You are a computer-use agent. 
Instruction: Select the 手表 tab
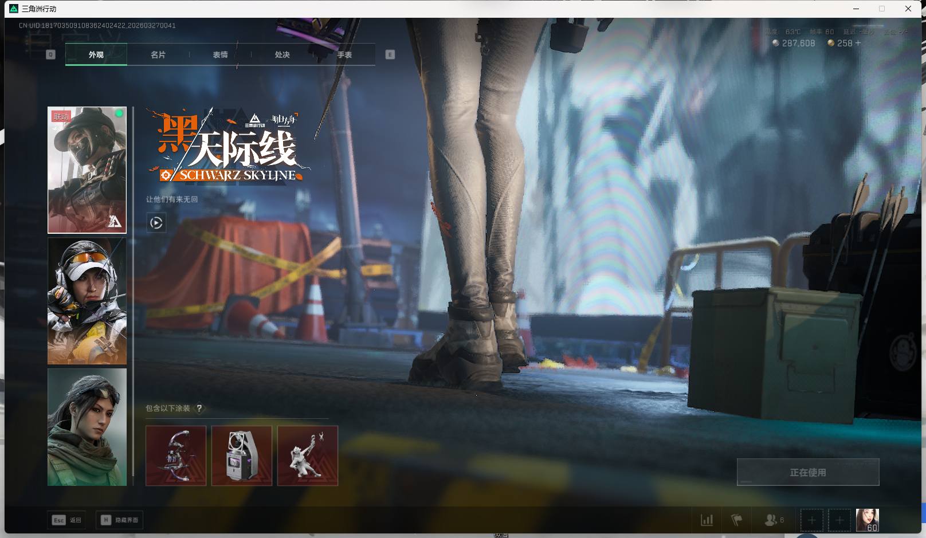click(344, 55)
